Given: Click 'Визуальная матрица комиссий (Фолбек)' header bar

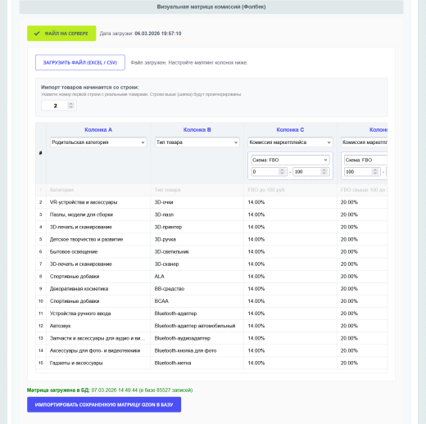Looking at the screenshot, I should click(211, 7).
